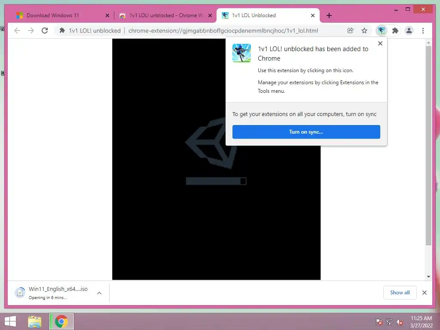Close the 1v1 LOL Unblocked tab
This screenshot has height=330, width=440.
[x=313, y=15]
